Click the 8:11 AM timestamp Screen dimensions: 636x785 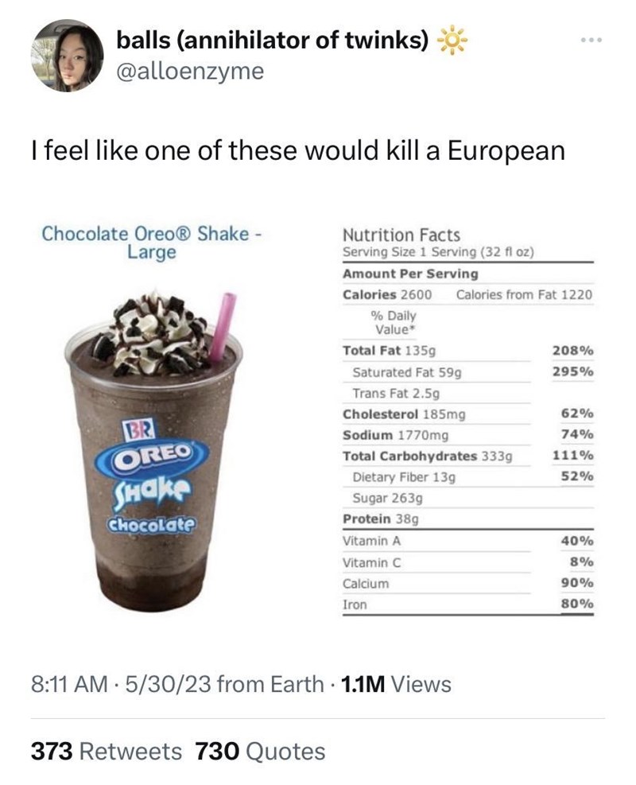tap(67, 684)
